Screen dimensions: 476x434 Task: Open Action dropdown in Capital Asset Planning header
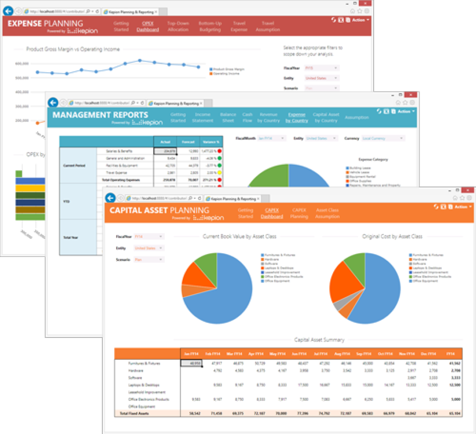click(463, 206)
